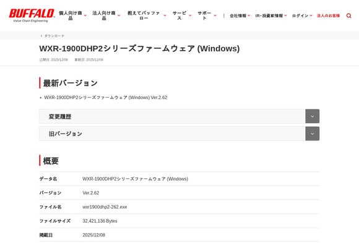Image resolution: width=359 pixels, height=245 pixels.
Task: Open 教えてバッファロー menu
Action: [147, 15]
